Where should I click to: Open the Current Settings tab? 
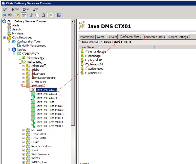pos(178,37)
